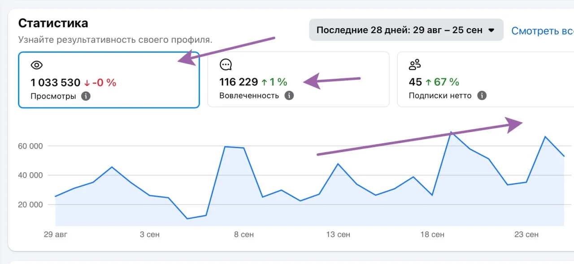The width and height of the screenshot is (574, 264).
Task: Click the '13 сен' date axis label
Action: [338, 234]
